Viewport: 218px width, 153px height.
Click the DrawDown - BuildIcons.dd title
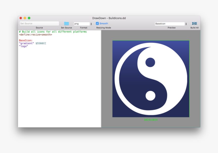(x=109, y=18)
